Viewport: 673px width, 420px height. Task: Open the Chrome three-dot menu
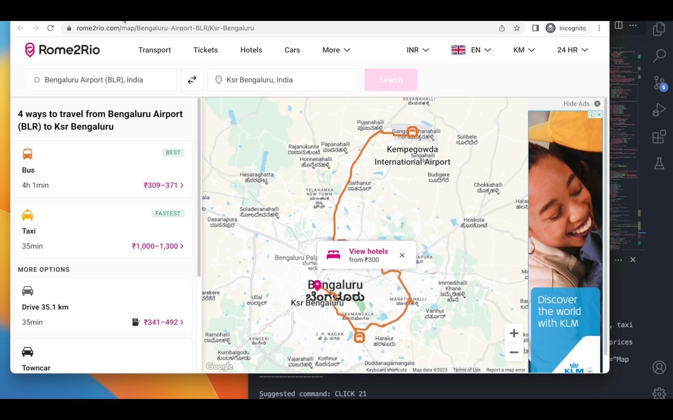(x=599, y=28)
